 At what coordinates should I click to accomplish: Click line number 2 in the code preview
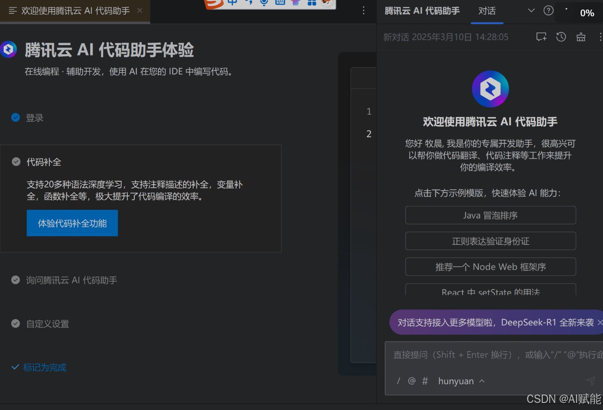click(x=369, y=134)
